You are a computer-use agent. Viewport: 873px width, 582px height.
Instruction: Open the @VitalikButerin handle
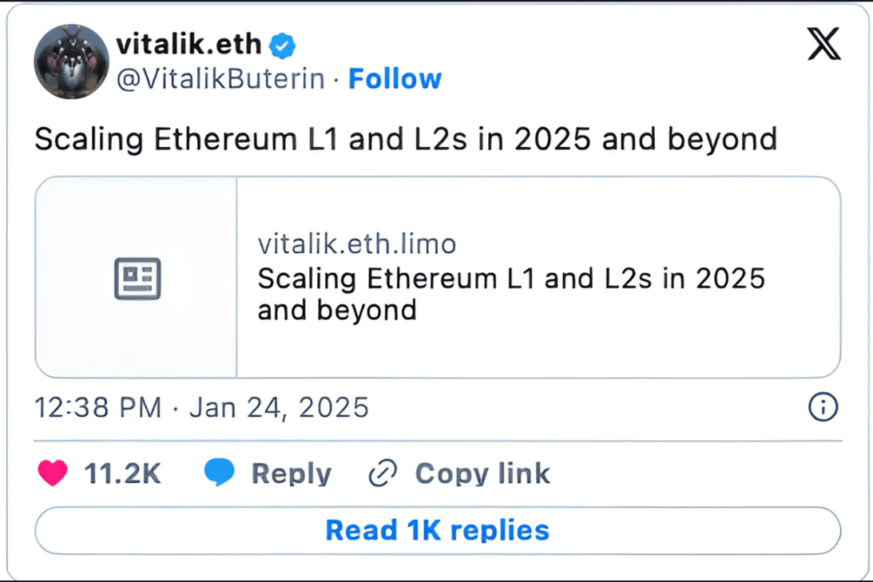(220, 78)
